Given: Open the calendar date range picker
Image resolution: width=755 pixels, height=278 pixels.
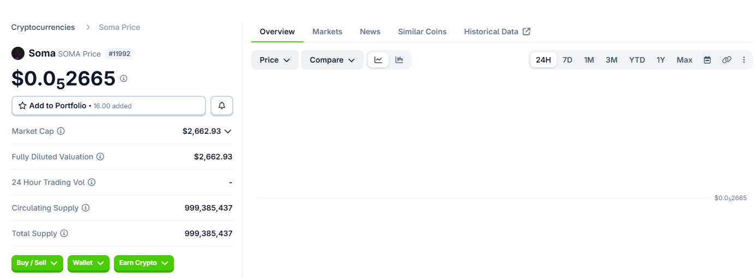Looking at the screenshot, I should pyautogui.click(x=707, y=60).
